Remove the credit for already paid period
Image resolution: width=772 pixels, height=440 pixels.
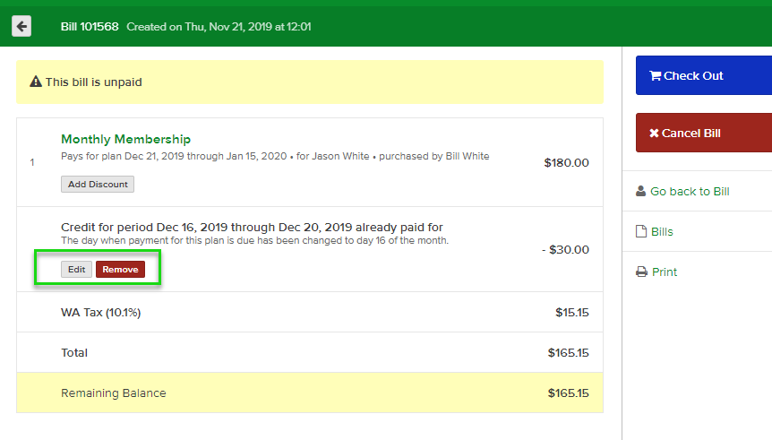(120, 269)
